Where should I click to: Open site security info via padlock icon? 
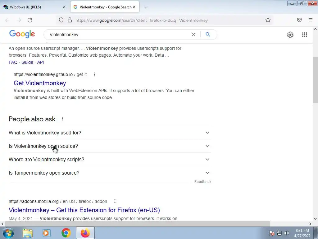coord(70,20)
